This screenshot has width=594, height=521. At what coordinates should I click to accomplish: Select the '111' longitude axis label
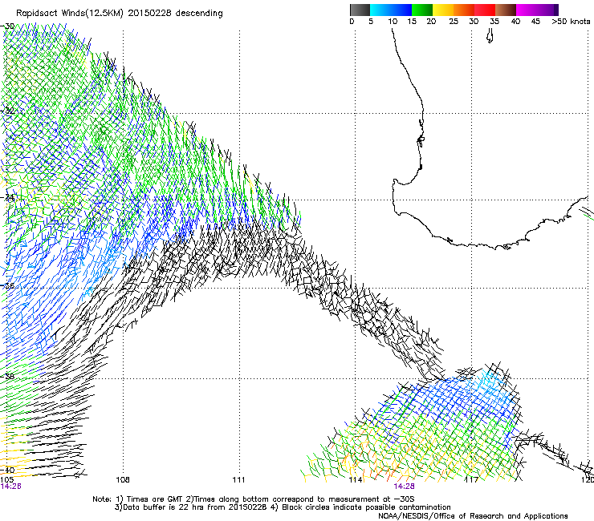[x=238, y=480]
